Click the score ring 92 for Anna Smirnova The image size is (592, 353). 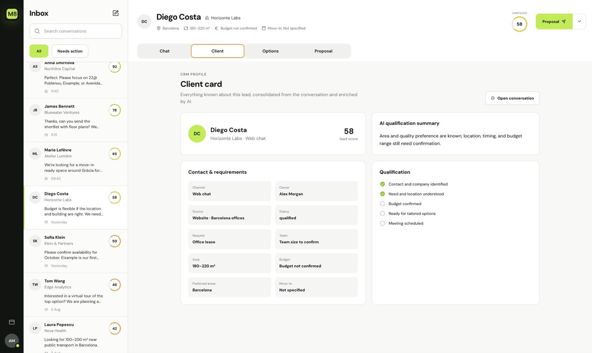[114, 66]
